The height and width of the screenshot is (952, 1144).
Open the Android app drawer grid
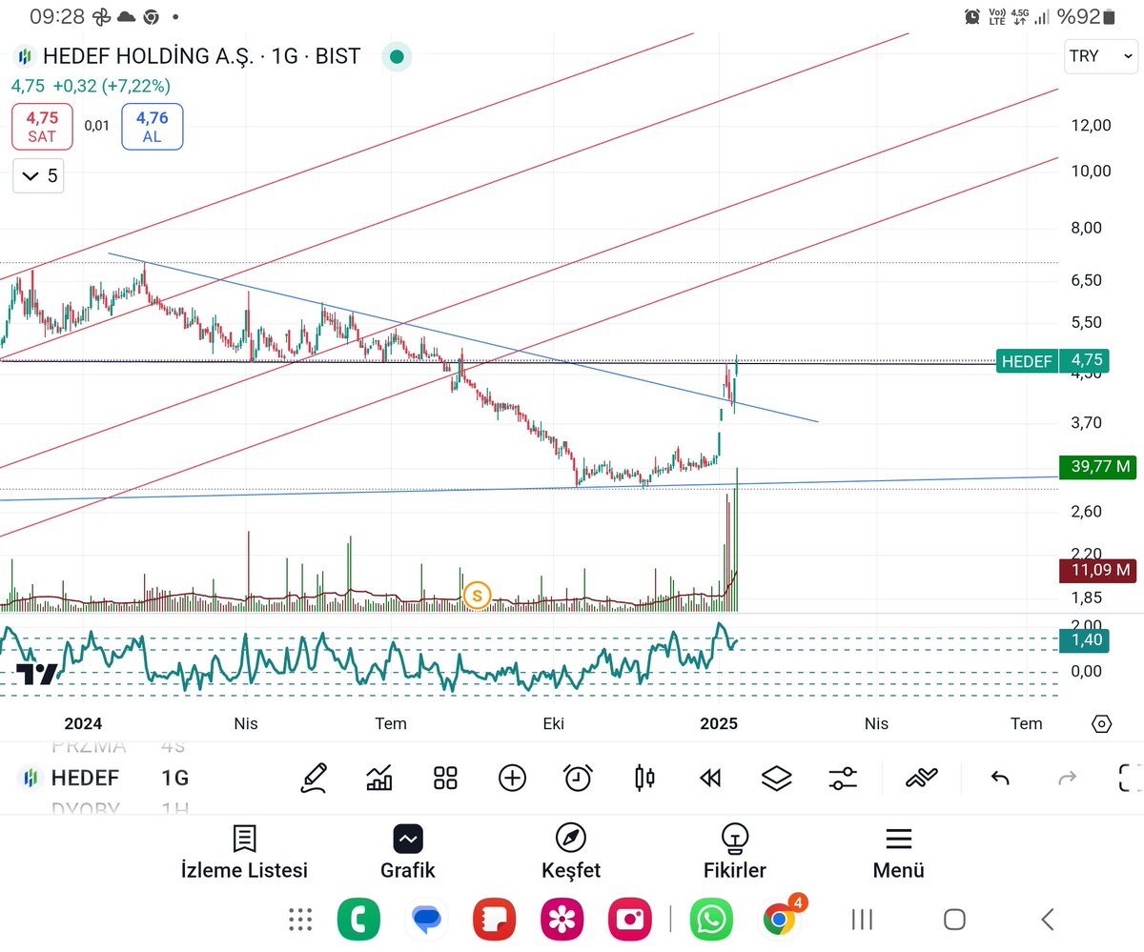(300, 920)
